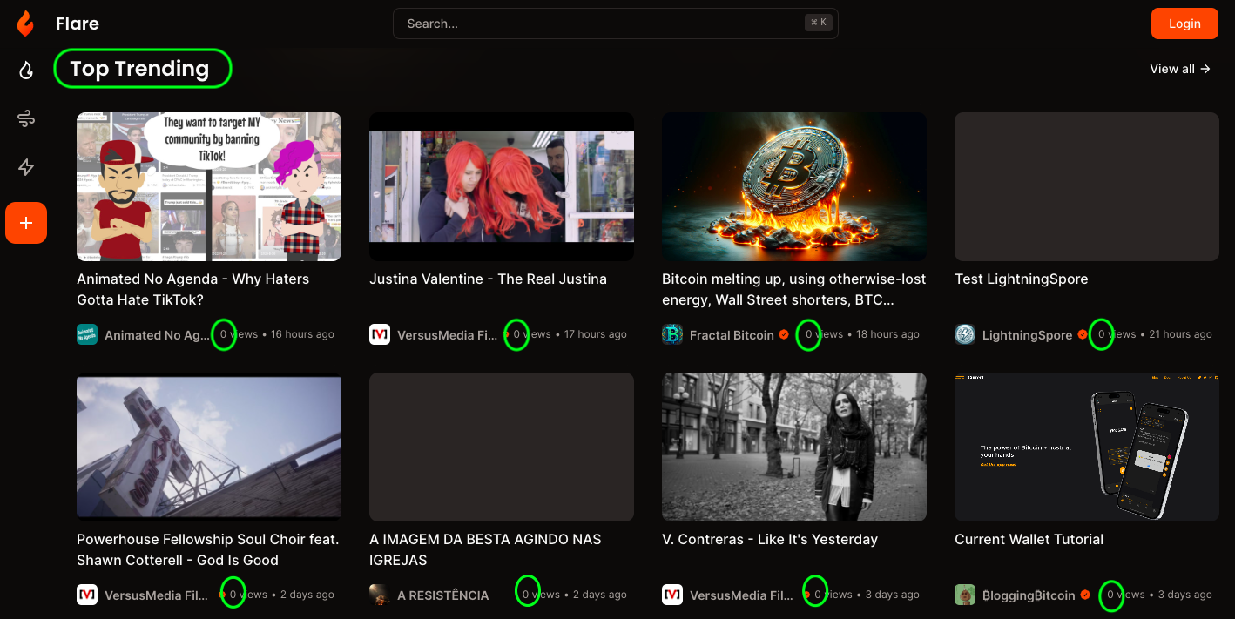Visit the BloggingBitcoin channel name

(1029, 595)
